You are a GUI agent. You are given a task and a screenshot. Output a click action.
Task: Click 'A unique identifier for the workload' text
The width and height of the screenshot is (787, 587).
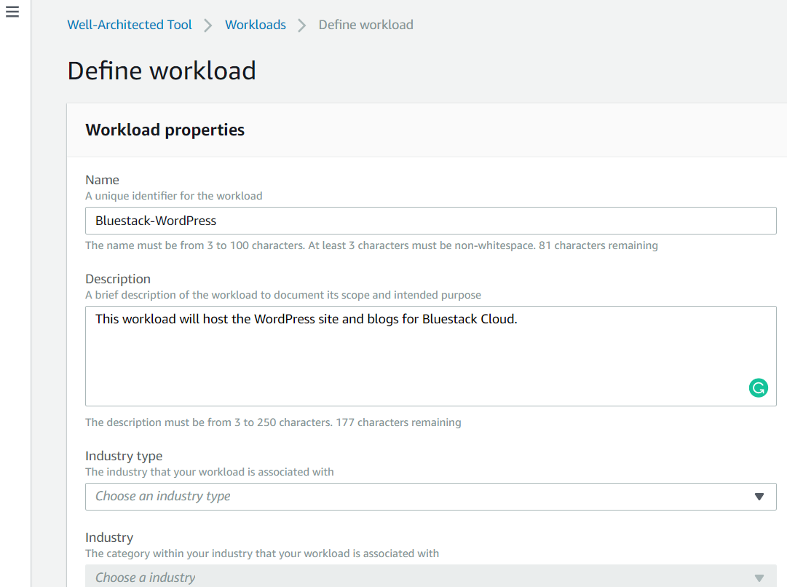(x=174, y=196)
